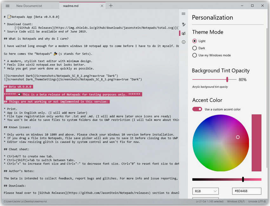Click the '## Downloads:' heading line
The width and height of the screenshot is (270, 206).
[15, 186]
